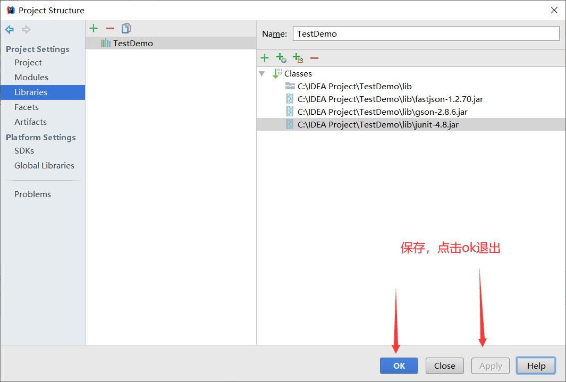Select the fastjson-1.2.70.jar entry
Viewport: 566px width, 382px height.
[x=390, y=99]
